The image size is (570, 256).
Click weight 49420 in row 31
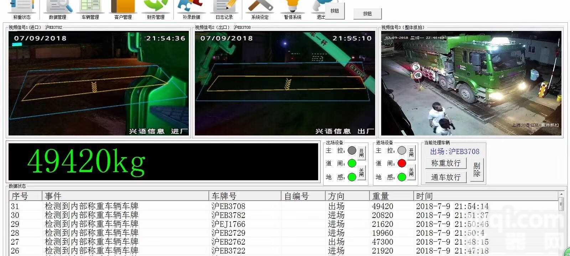pos(383,206)
